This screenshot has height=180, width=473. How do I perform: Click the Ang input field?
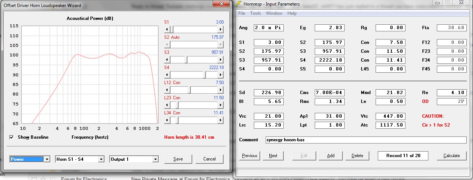[x=269, y=28]
